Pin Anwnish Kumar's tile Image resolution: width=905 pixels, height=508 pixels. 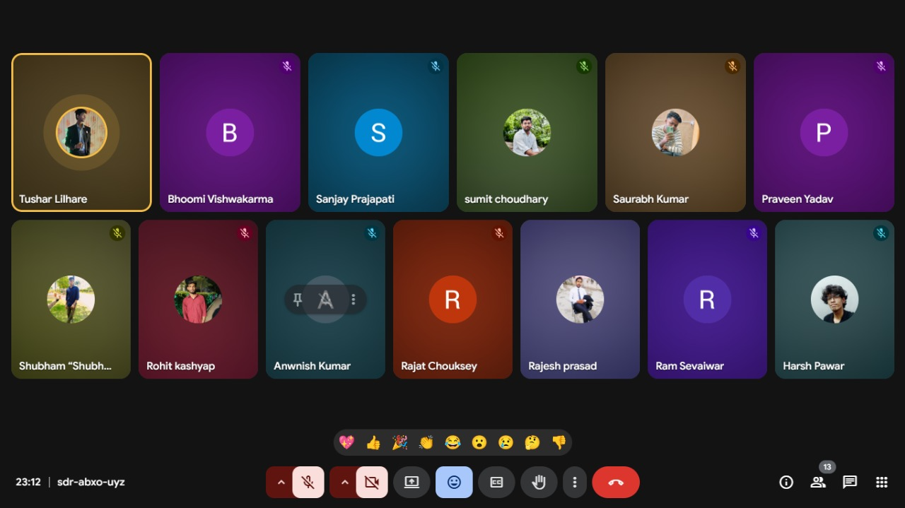click(298, 300)
